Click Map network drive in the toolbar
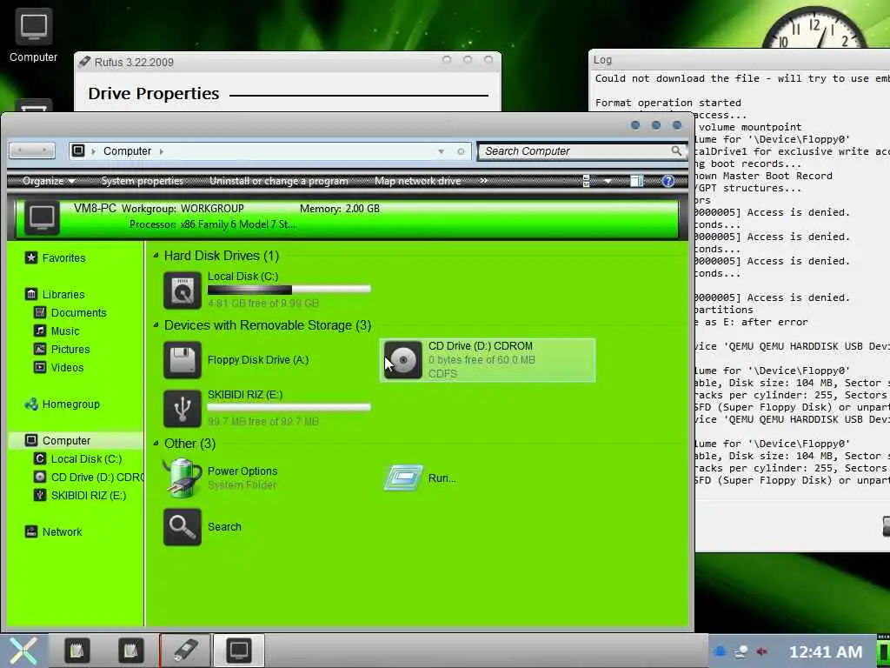The image size is (890, 668). tap(418, 181)
